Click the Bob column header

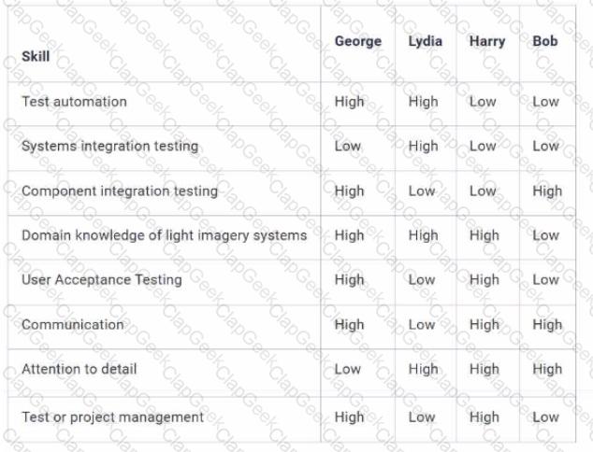(x=544, y=42)
